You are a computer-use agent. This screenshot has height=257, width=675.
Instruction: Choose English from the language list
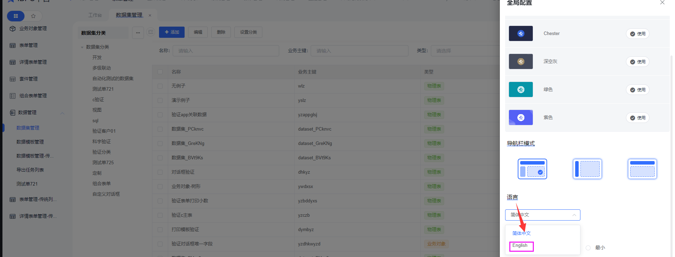pyautogui.click(x=520, y=246)
